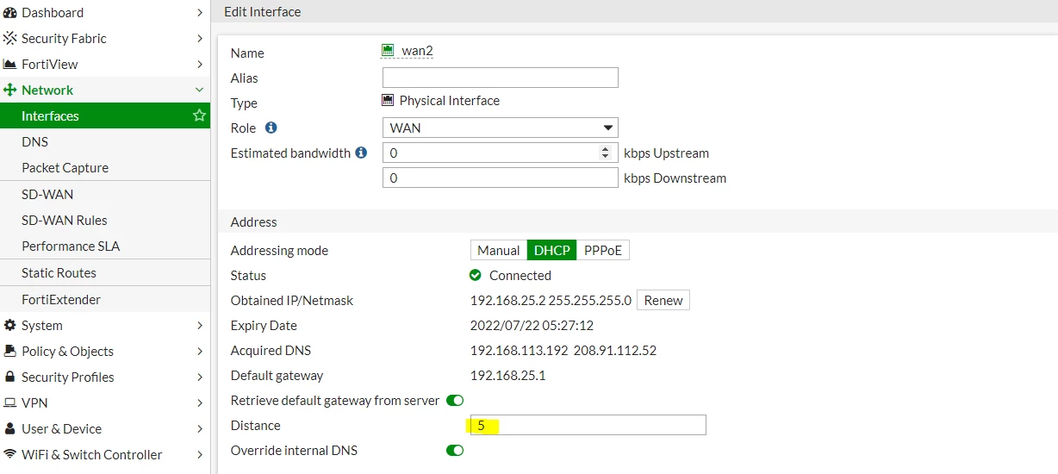Expand the Security Fabric menu chevron
This screenshot has height=474, width=1058.
200,39
